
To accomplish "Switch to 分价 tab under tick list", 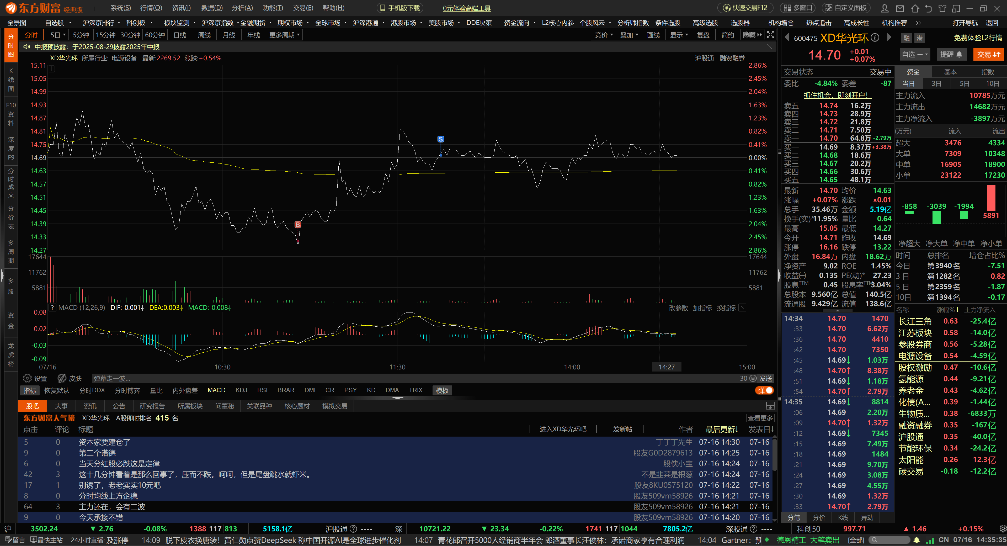I will pos(819,517).
